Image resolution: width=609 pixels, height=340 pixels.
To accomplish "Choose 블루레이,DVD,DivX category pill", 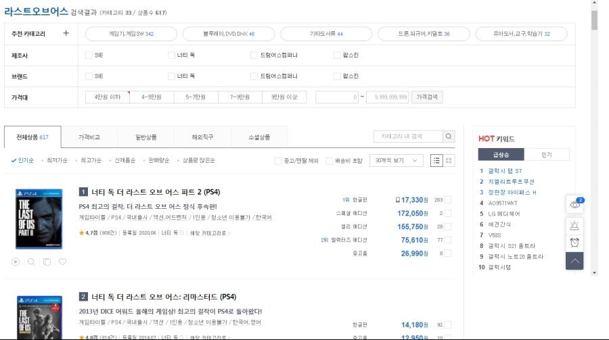I will tap(229, 34).
